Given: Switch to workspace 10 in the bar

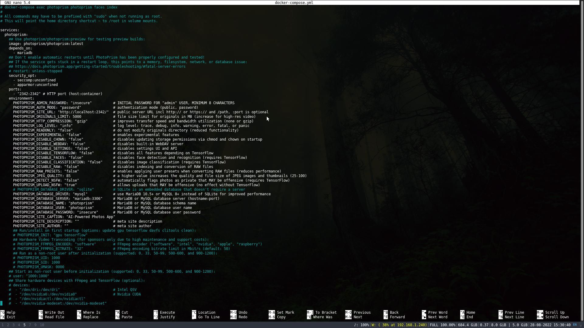Looking at the screenshot, I should pyautogui.click(x=42, y=325).
